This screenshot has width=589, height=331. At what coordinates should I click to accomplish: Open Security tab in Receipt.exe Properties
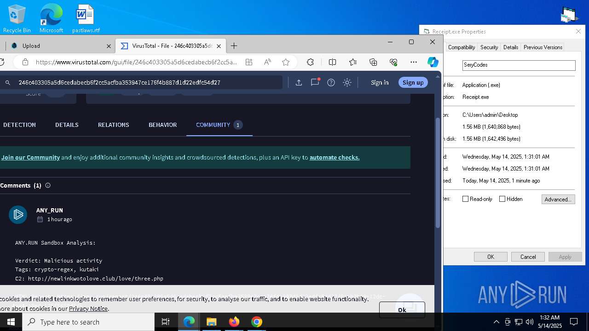point(489,47)
